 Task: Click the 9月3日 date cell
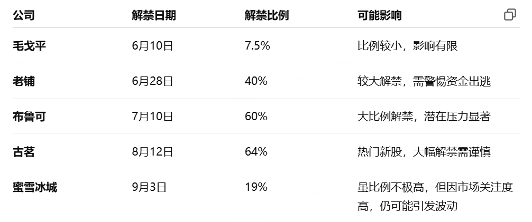coord(149,187)
